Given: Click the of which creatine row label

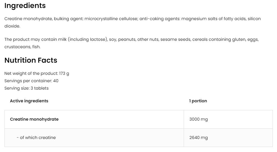Looking at the screenshot, I should (36, 138).
